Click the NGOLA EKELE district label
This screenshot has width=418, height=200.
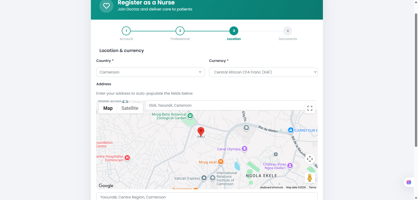pyautogui.click(x=262, y=176)
